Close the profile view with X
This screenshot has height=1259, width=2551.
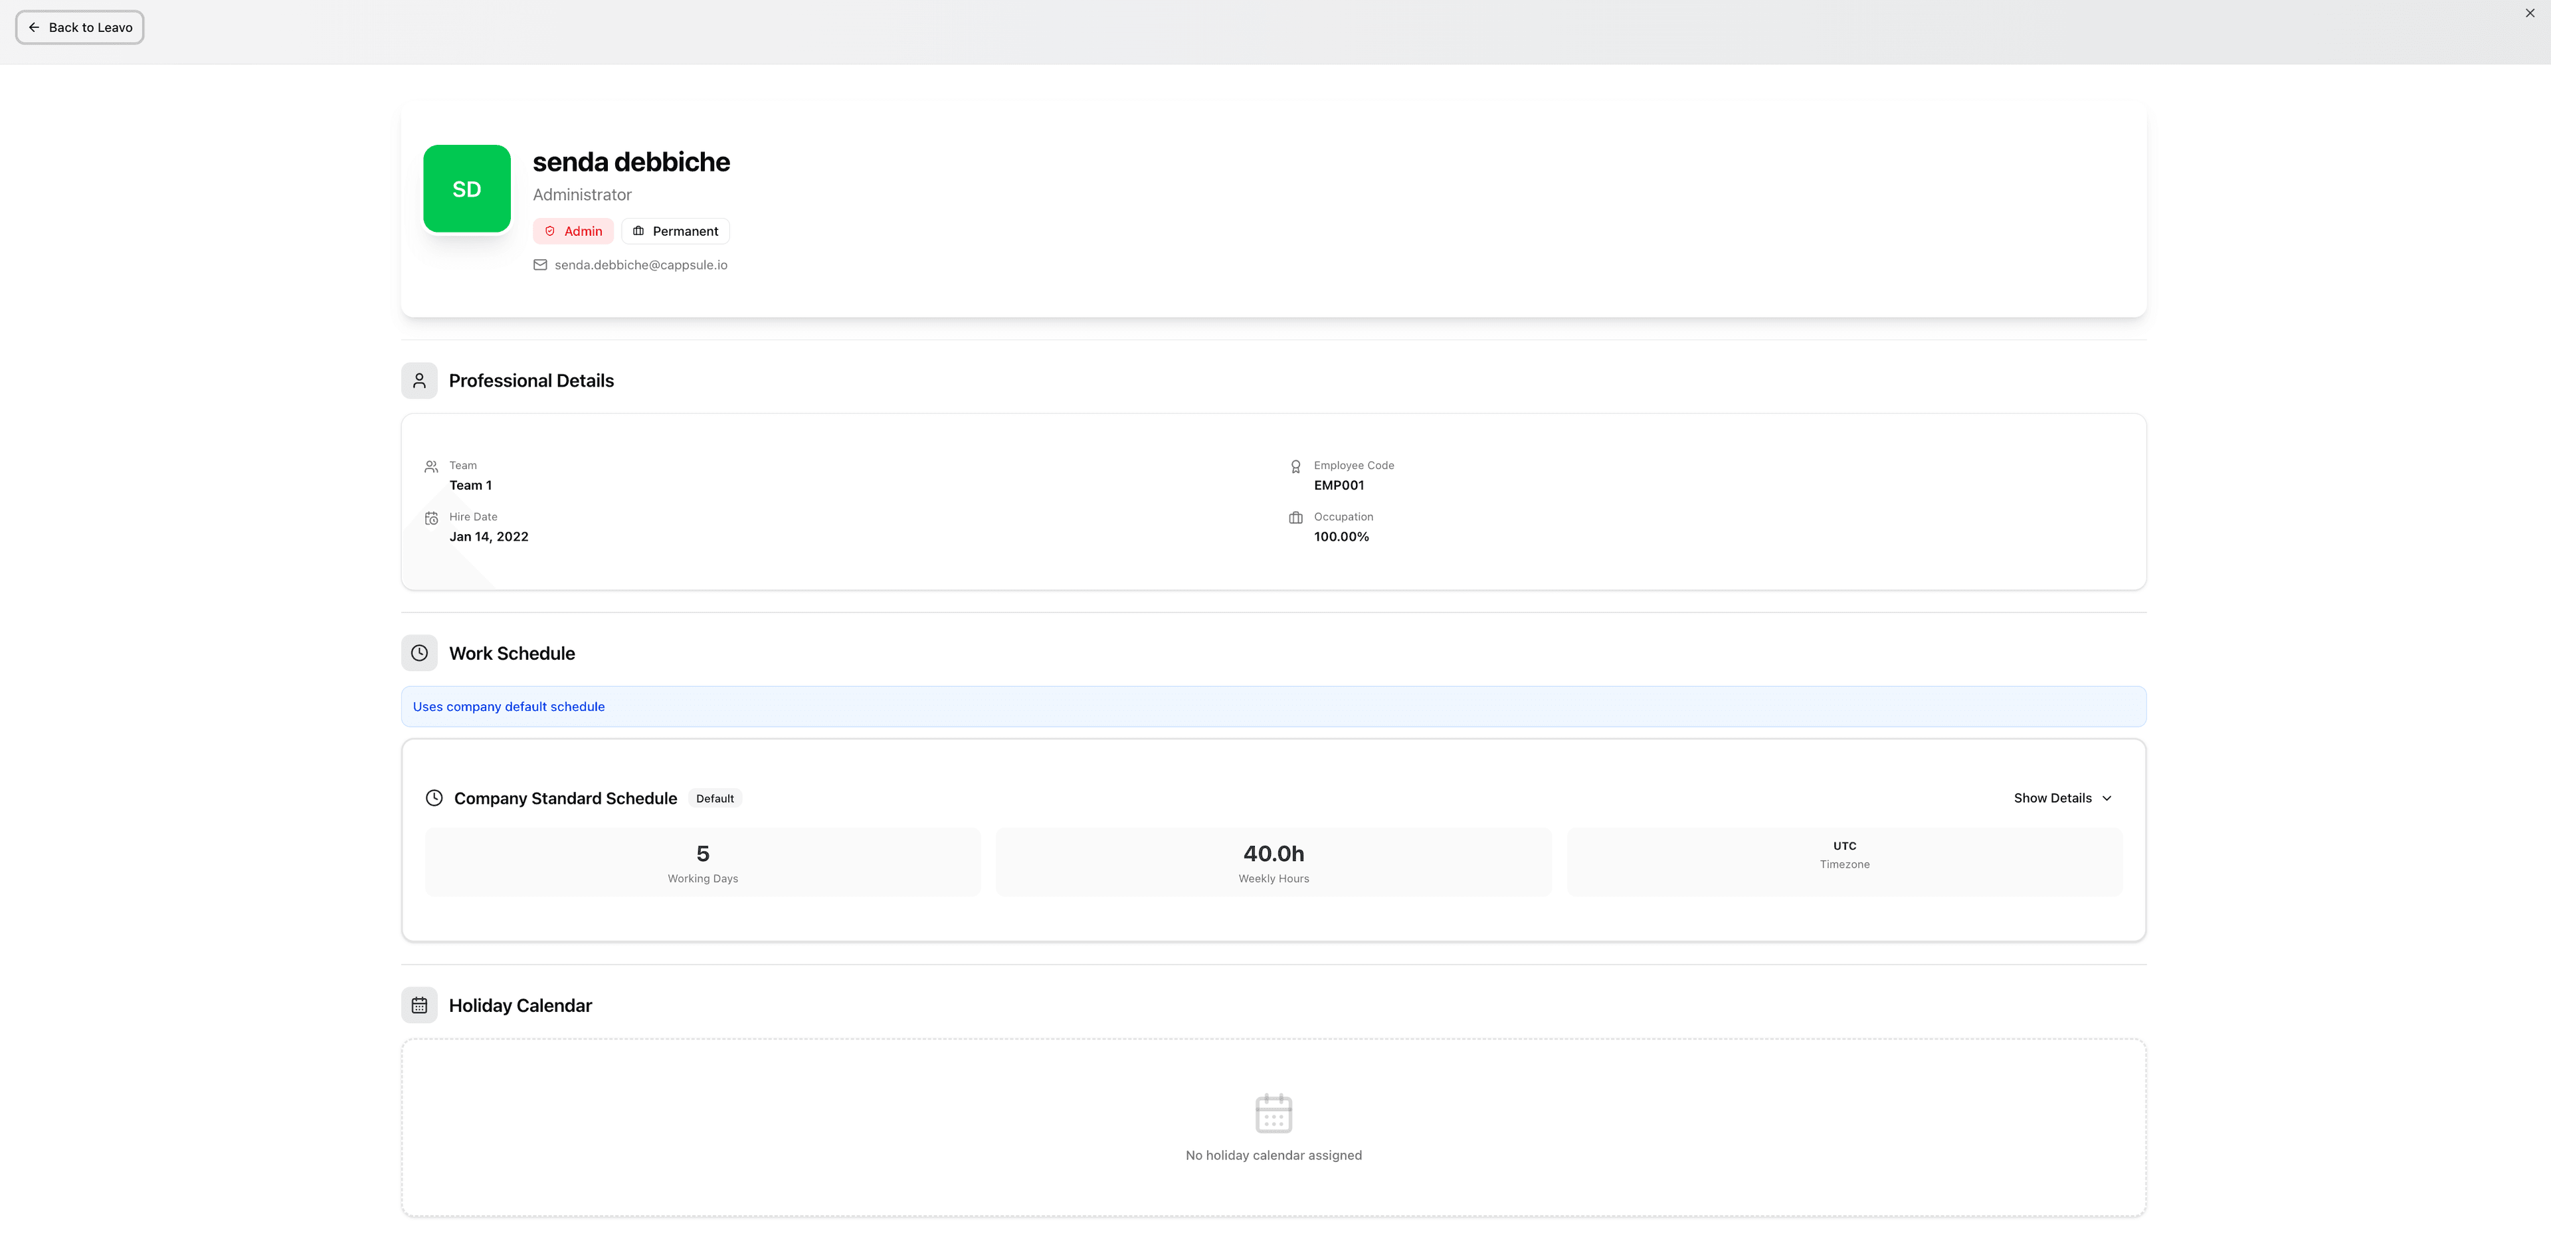click(x=2530, y=13)
